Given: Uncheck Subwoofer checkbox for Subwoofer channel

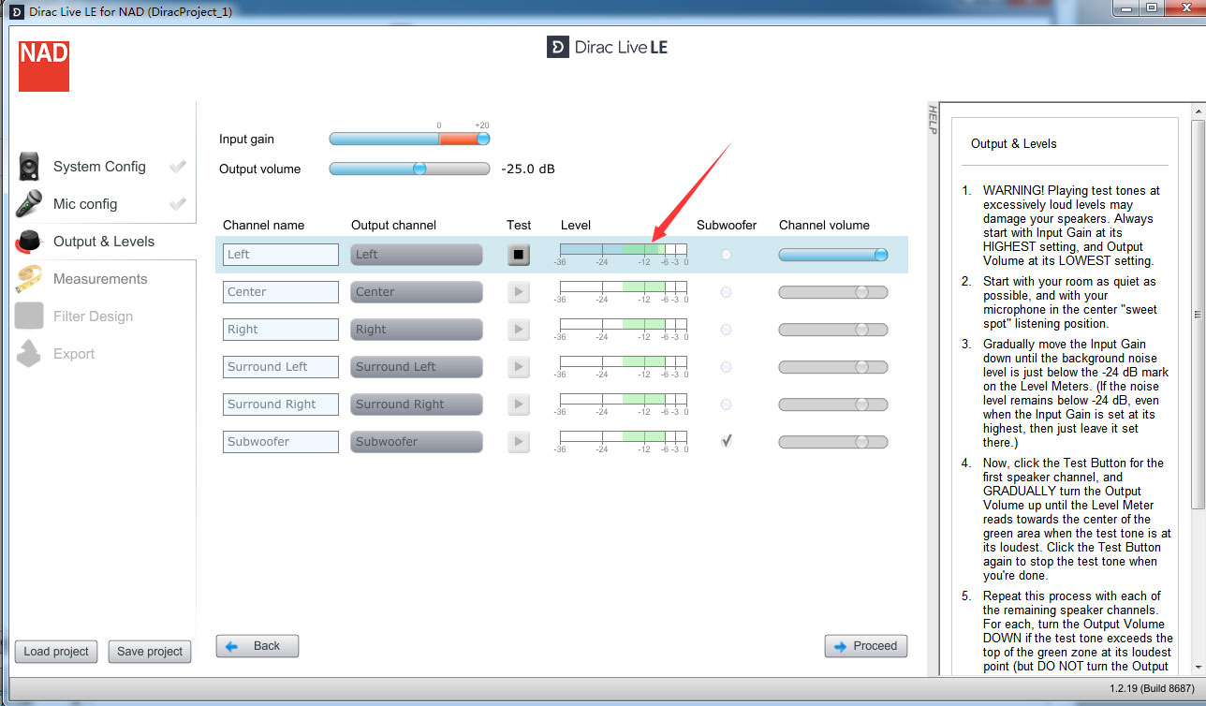Looking at the screenshot, I should [x=727, y=442].
